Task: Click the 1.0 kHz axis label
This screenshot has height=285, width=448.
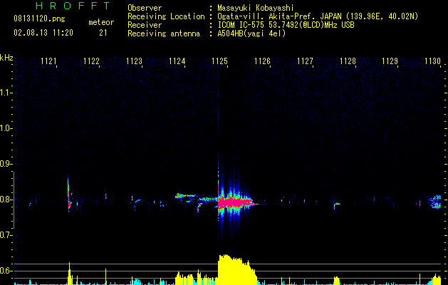Action: pos(5,128)
